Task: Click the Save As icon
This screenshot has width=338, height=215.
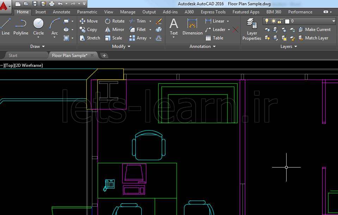Action: coord(43,4)
